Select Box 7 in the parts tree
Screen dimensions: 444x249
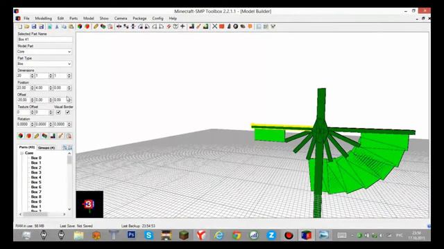[36, 192]
